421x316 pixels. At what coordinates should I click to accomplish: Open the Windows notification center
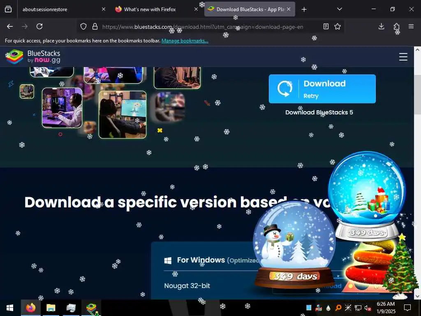click(x=407, y=308)
